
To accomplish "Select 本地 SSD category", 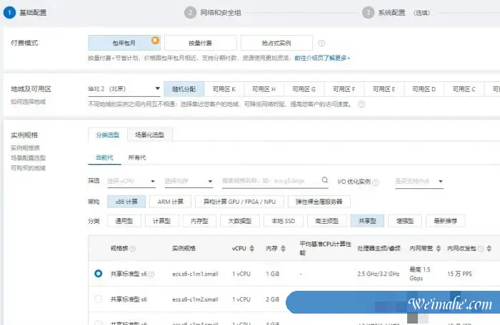I will 283,221.
